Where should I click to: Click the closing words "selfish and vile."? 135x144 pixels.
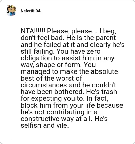[45, 125]
